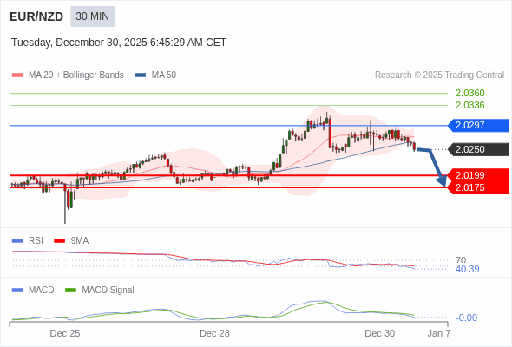This screenshot has width=512, height=347.
Task: Click the blue RSI legend swatch
Action: pyautogui.click(x=17, y=241)
